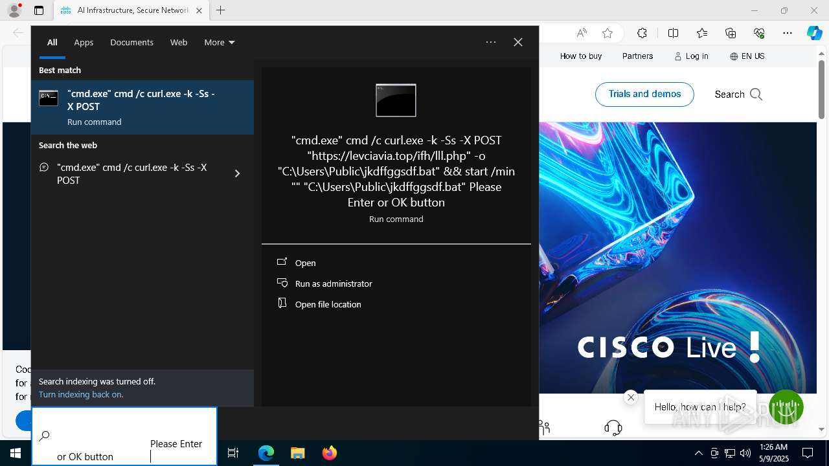Click Turn indexing back on link
The image size is (829, 466).
coord(81,394)
